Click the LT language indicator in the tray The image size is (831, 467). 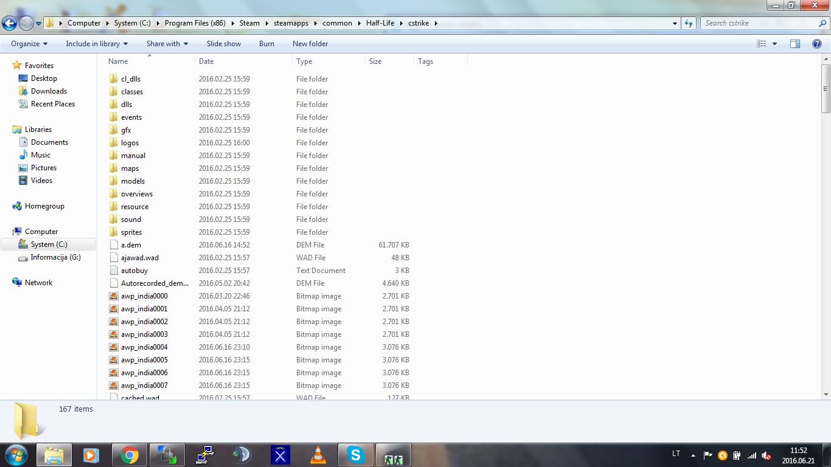click(x=676, y=454)
